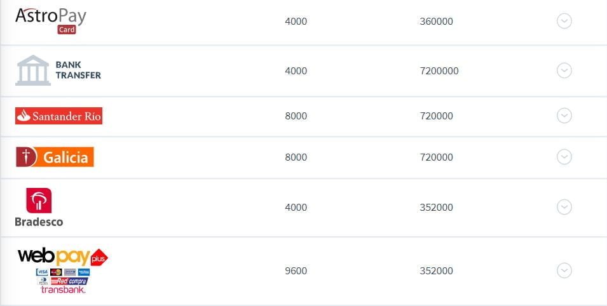Select the Santander Río logo
The height and width of the screenshot is (306, 607).
pos(58,116)
